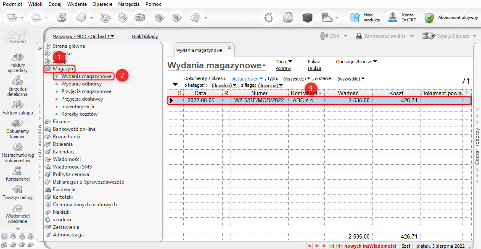Image resolution: width=481 pixels, height=249 pixels.
Task: Collapse the filter section black triangle
Action: [x=175, y=84]
